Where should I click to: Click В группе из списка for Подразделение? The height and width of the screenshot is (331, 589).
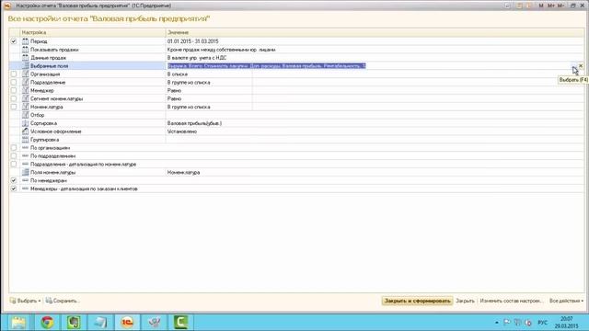click(x=189, y=83)
